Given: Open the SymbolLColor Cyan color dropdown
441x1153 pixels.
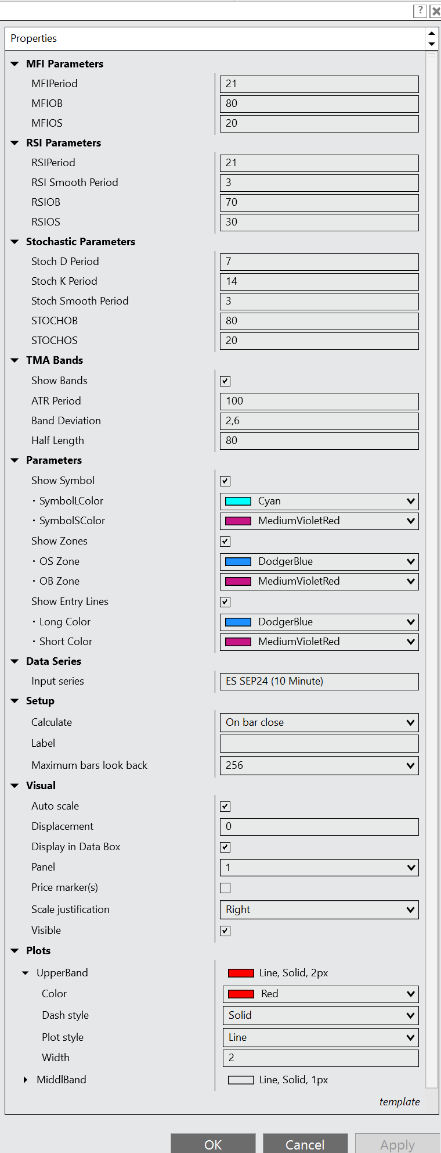Looking at the screenshot, I should tap(319, 501).
